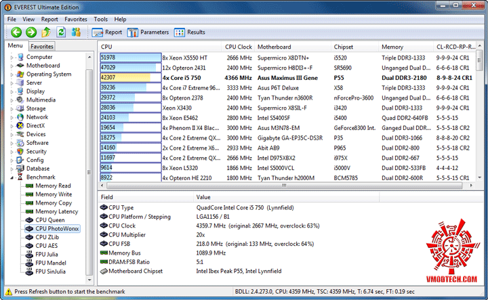Collapse the Benchmark tree node
The width and height of the screenshot is (488, 300).
point(12,177)
